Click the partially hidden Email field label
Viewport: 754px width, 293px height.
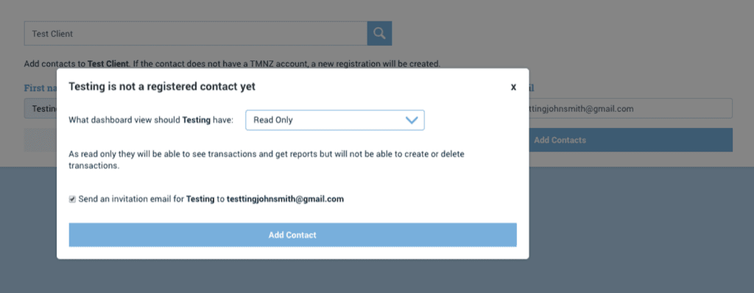pyautogui.click(x=532, y=88)
